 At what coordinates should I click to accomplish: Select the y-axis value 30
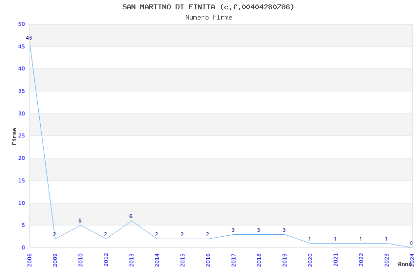[x=22, y=113]
